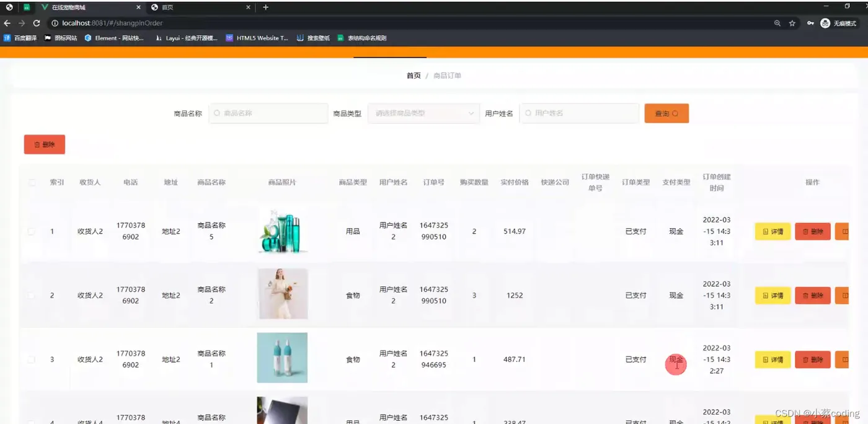Image resolution: width=868 pixels, height=424 pixels.
Task: Open the 表结构命名规则 bookmark
Action: click(x=362, y=38)
